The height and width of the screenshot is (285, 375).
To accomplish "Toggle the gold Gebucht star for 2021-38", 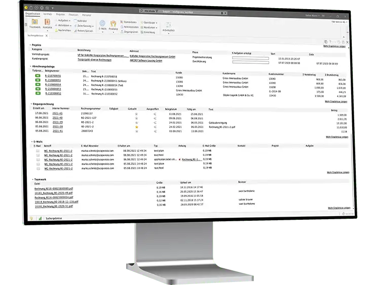I will click(x=137, y=127).
